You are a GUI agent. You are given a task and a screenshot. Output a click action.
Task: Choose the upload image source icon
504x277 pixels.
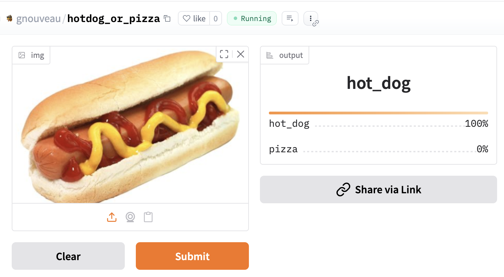tap(112, 217)
